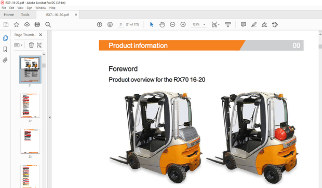Open the Sign document pen icon
The height and width of the screenshot is (188, 322).
[264, 24]
